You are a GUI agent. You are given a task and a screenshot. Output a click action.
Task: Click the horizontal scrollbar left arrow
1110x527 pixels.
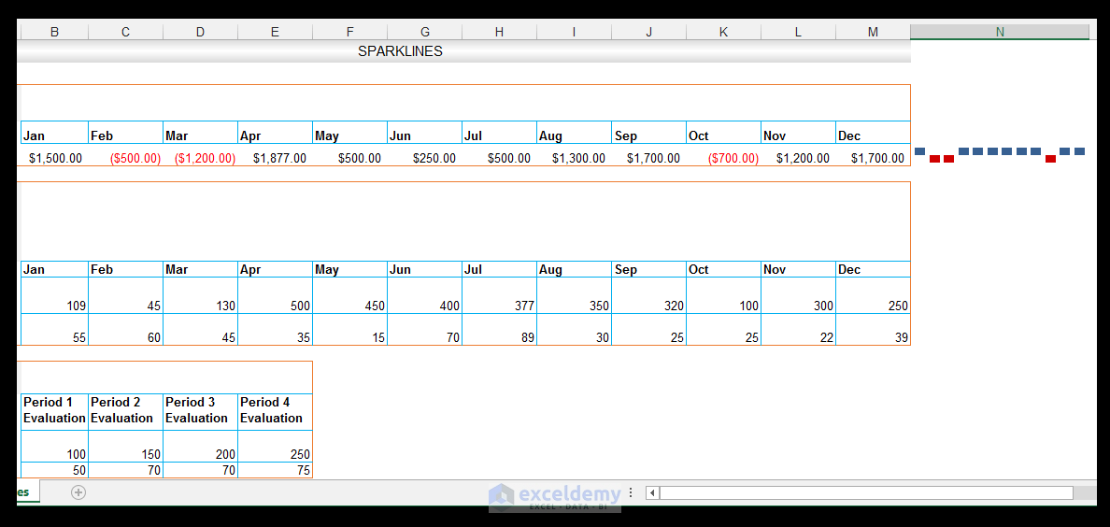[652, 492]
